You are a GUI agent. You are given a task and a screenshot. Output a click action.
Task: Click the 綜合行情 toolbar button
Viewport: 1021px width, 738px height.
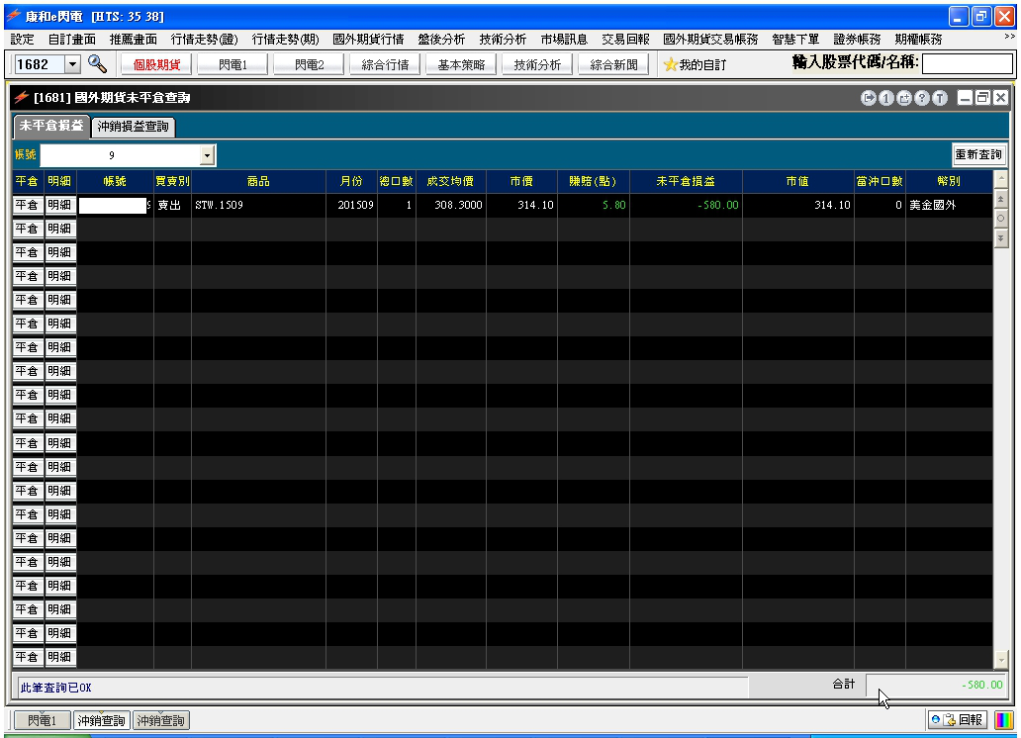coord(385,64)
